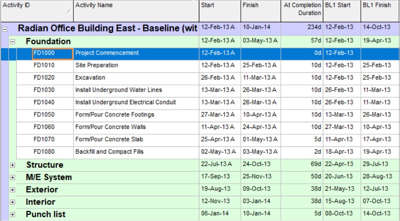
Task: Collapse the Foundation group
Action: click(13, 41)
